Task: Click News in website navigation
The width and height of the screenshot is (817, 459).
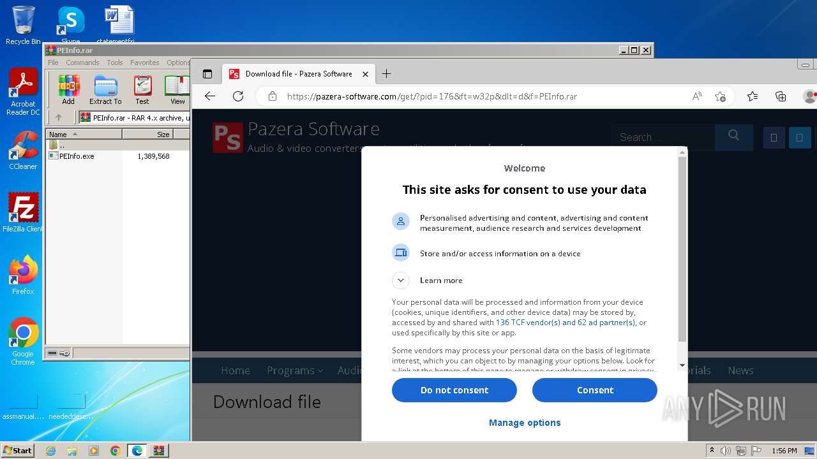Action: point(740,370)
